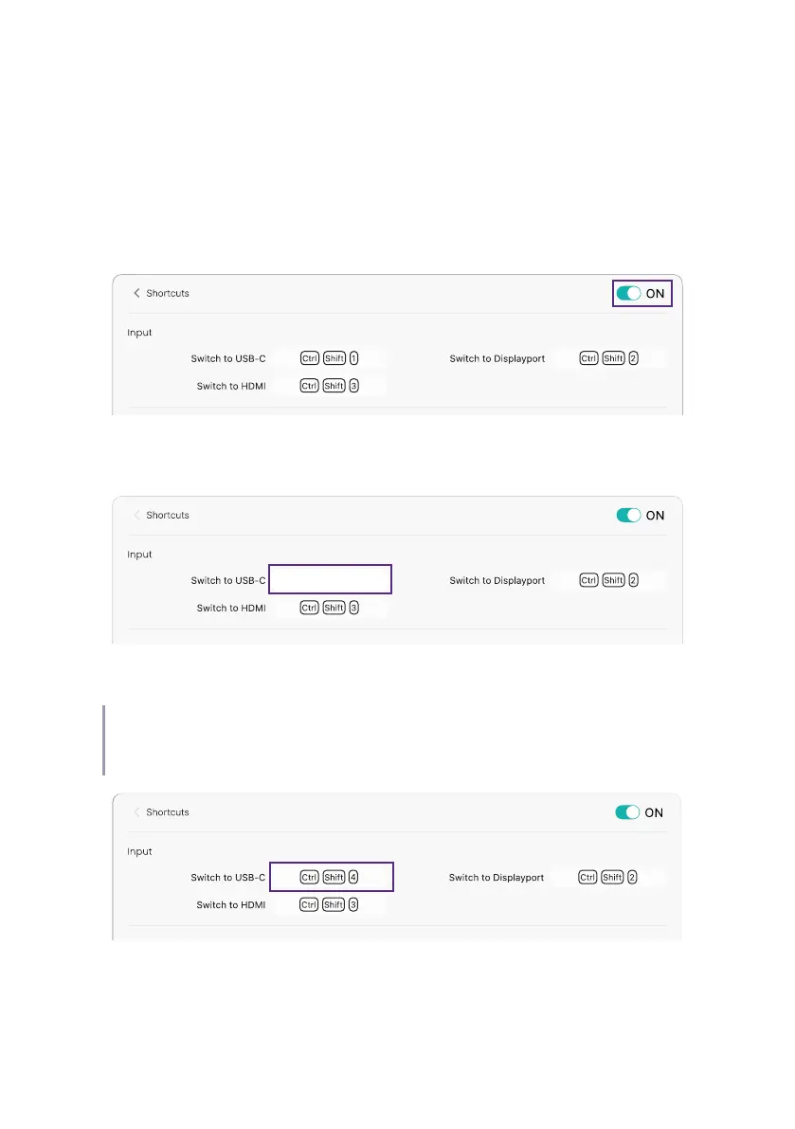Click the "Shortcuts" title in the top panel
This screenshot has width=795, height=1129.
click(168, 294)
